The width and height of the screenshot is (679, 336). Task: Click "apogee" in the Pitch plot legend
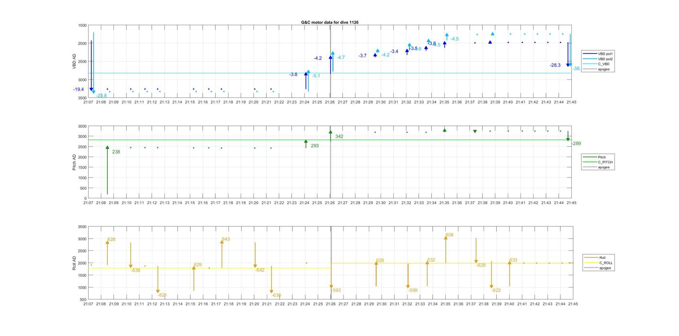(603, 167)
